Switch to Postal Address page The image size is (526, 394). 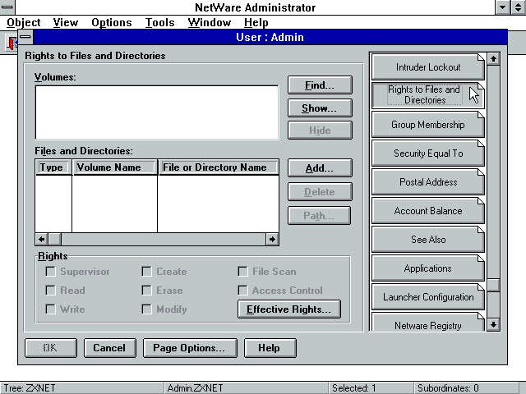pyautogui.click(x=428, y=182)
